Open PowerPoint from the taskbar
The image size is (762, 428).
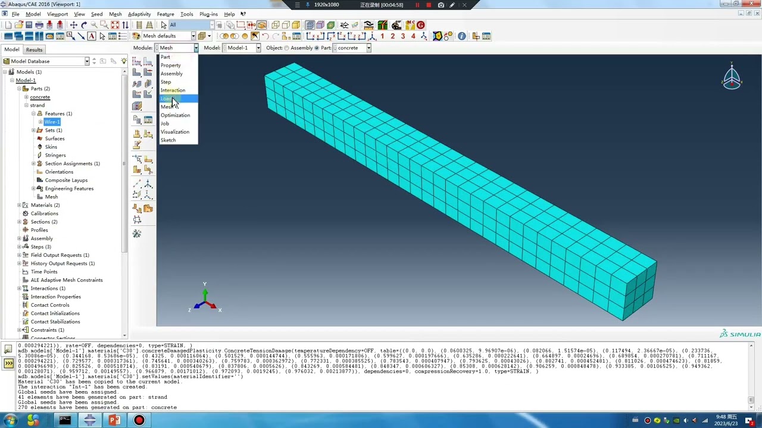[x=114, y=420]
